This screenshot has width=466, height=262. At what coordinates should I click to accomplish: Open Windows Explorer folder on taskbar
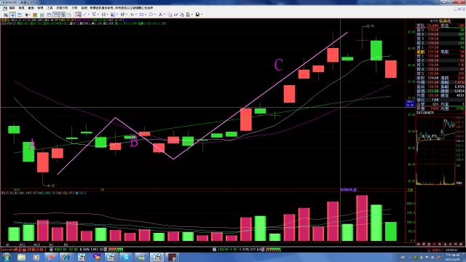tap(21, 257)
